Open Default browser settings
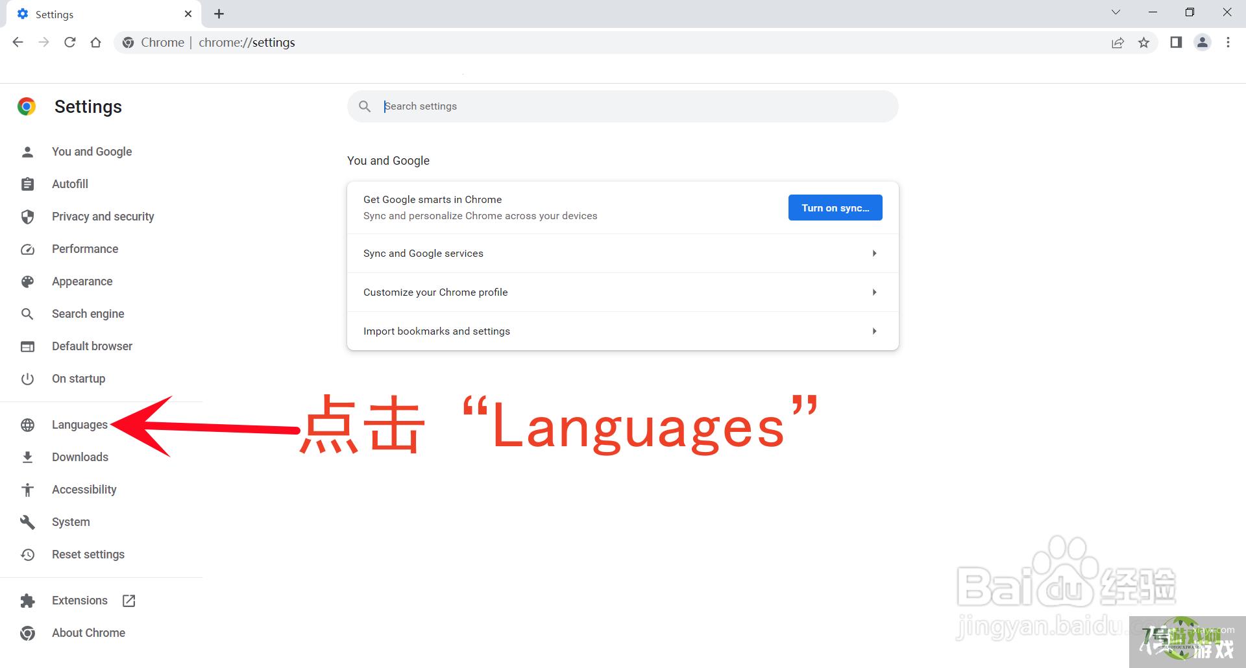 point(92,346)
